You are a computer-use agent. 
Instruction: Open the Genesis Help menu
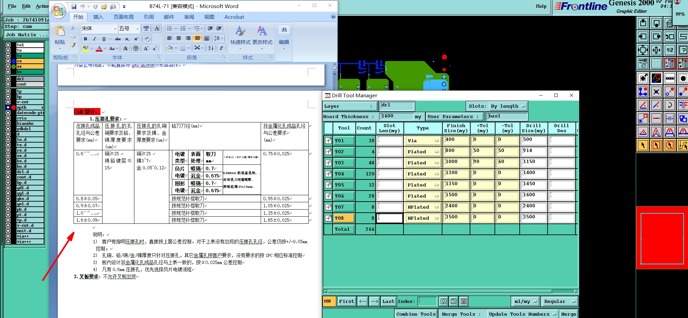(x=541, y=6)
